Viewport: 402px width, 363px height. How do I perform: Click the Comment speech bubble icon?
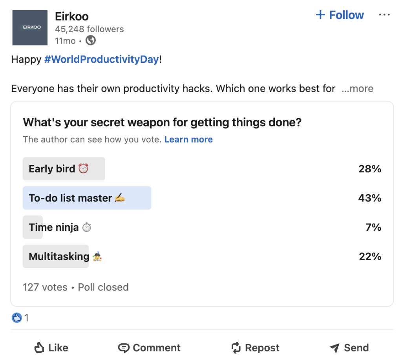pyautogui.click(x=124, y=348)
